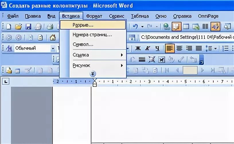The image size is (234, 144).
Task: Go Back in the Web toolbar
Action: (x=9, y=37)
